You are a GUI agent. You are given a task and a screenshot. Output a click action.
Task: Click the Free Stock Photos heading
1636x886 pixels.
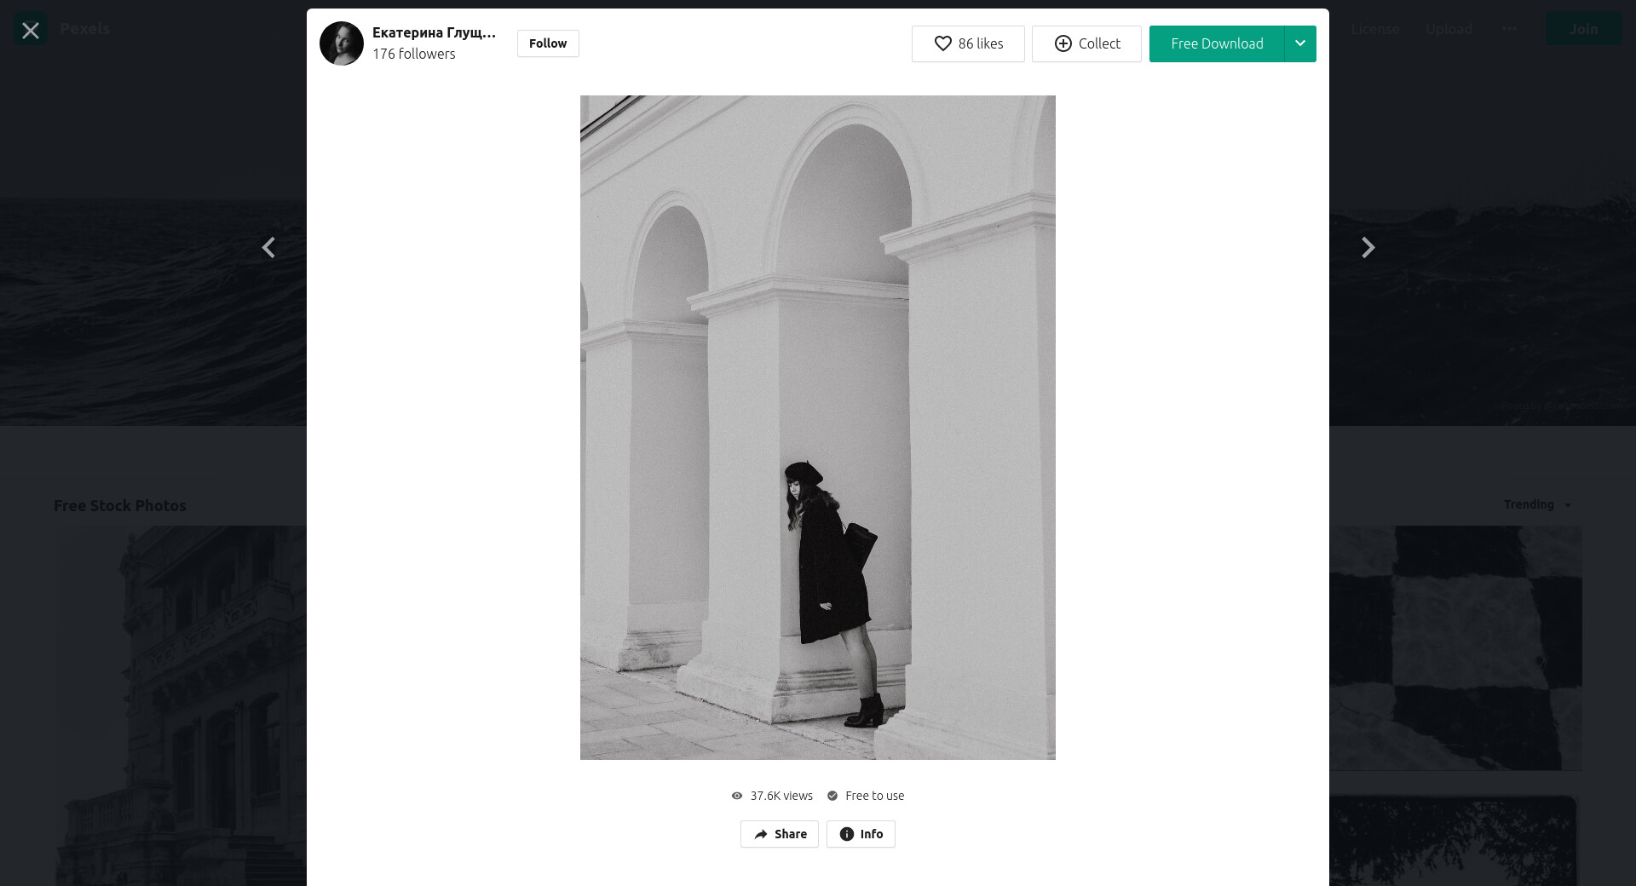point(120,505)
